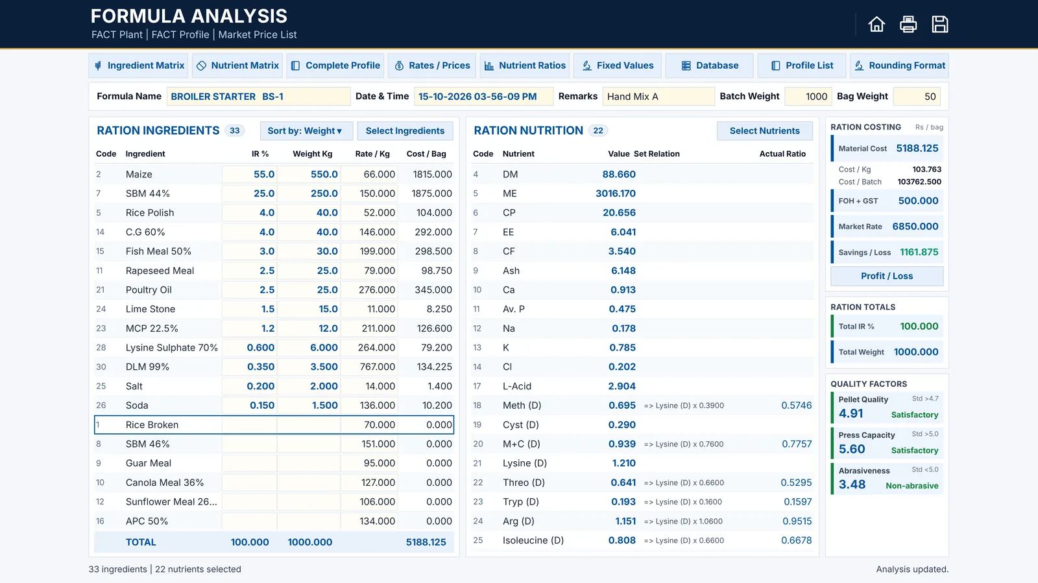Open the Complete Profile tab
Screen dimensions: 1038x583
(335, 65)
